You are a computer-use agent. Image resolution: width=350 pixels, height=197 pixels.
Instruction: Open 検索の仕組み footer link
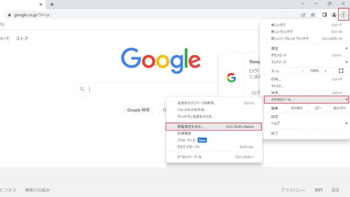[x=37, y=190]
